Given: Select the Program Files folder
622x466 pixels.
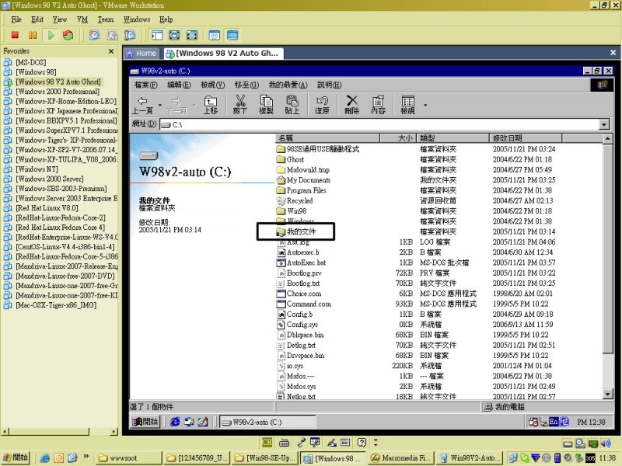Looking at the screenshot, I should point(302,190).
